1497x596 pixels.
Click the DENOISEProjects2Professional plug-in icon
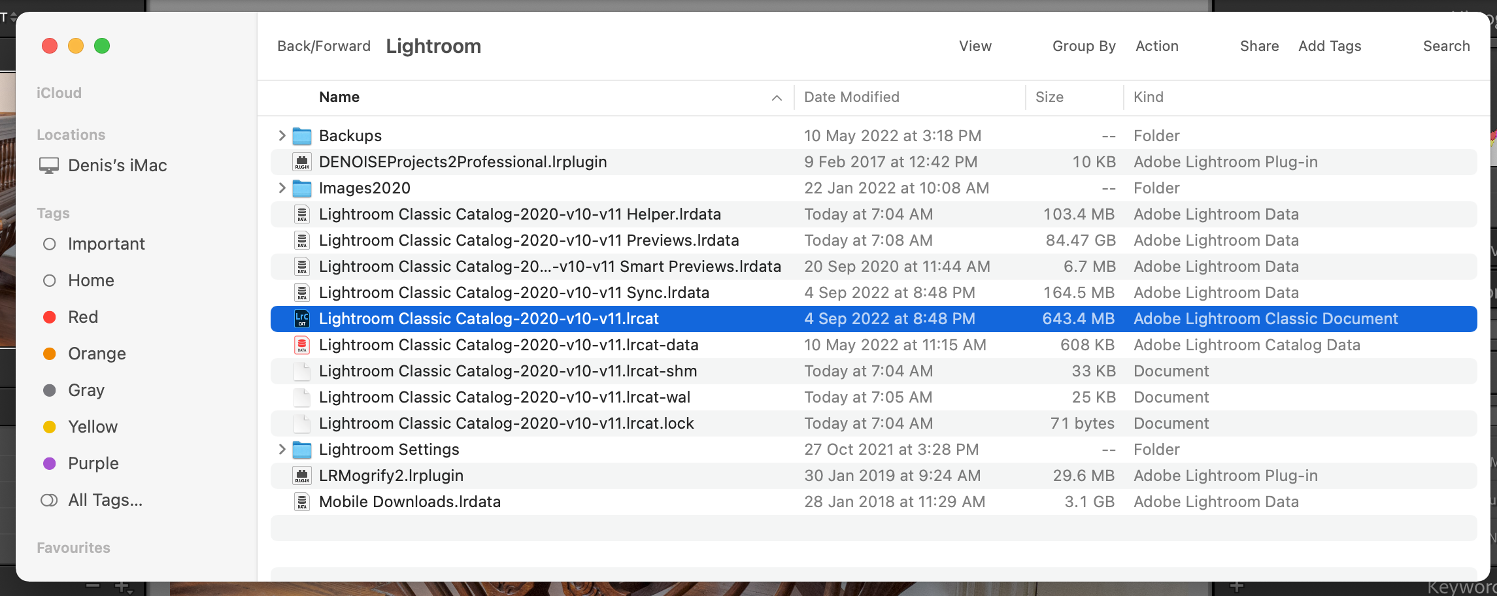tap(301, 162)
